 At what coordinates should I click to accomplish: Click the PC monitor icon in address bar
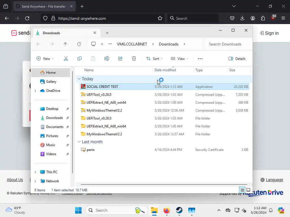click(x=93, y=44)
